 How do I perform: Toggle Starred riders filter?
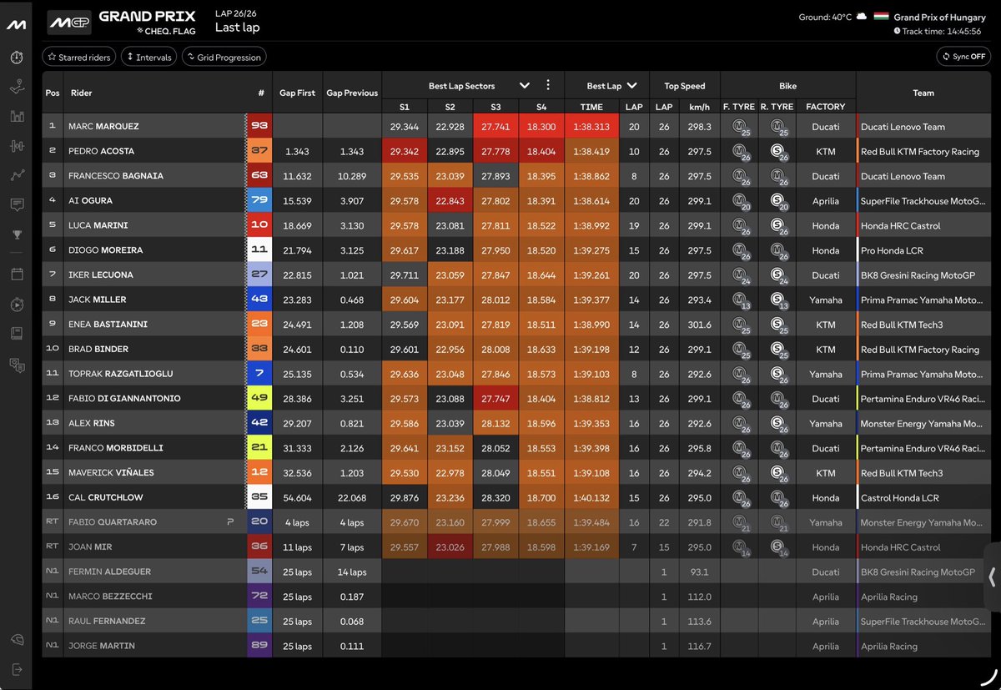tap(79, 58)
